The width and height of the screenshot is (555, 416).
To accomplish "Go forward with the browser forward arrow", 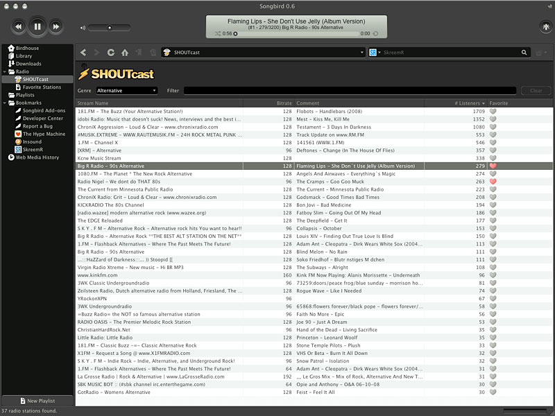I will (x=96, y=53).
